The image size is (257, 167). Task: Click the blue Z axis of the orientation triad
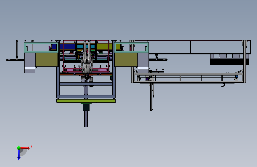pos(19,154)
